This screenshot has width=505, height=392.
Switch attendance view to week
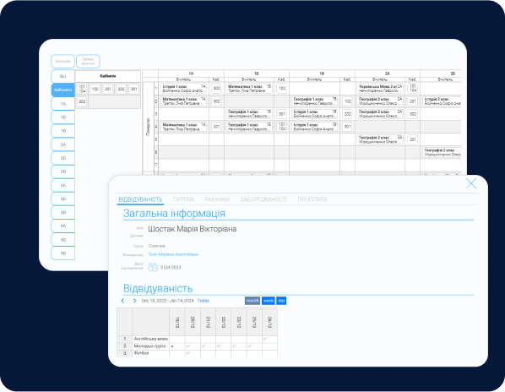(x=268, y=301)
